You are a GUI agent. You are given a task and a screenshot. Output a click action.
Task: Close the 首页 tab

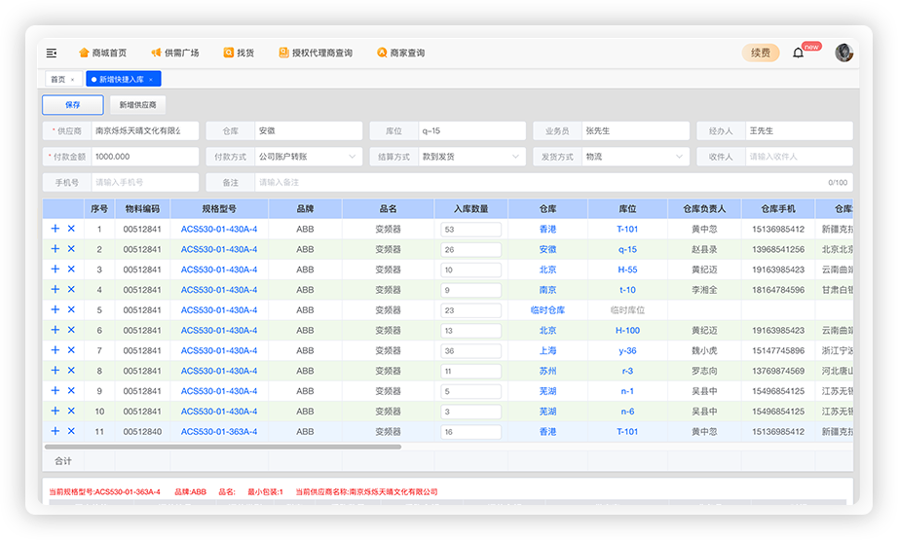pos(73,80)
